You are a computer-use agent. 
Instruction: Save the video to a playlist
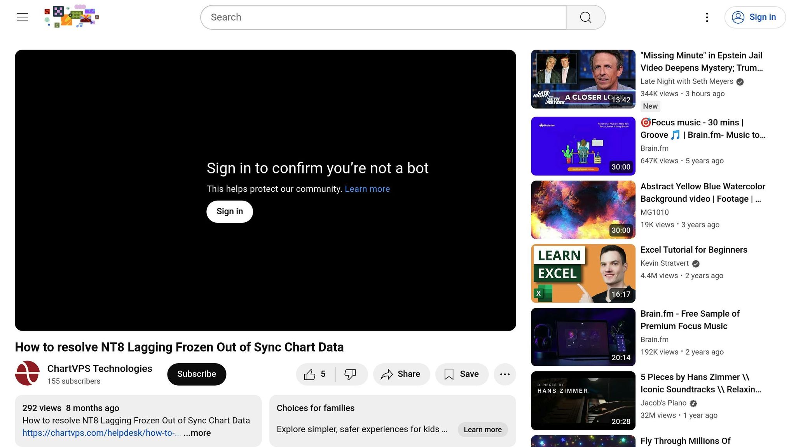click(x=462, y=374)
